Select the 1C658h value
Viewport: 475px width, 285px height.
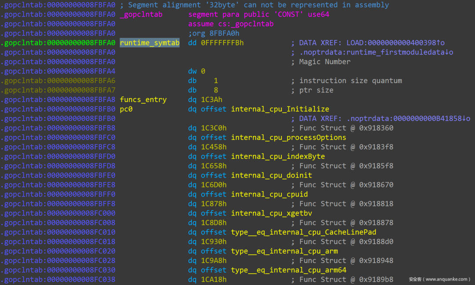click(x=214, y=166)
